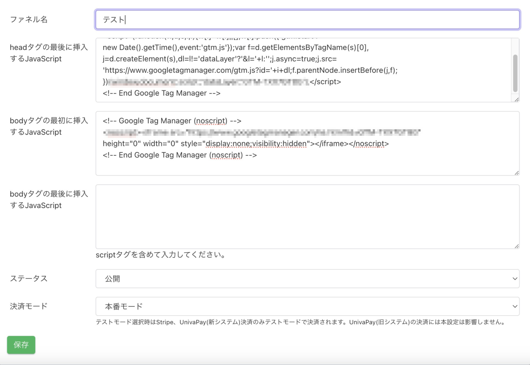
Task: Expand the 決済モード dropdown showing 本番モード
Action: pos(307,306)
